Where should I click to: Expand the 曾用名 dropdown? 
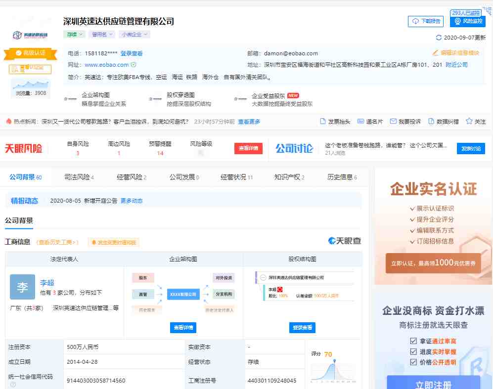[101, 35]
